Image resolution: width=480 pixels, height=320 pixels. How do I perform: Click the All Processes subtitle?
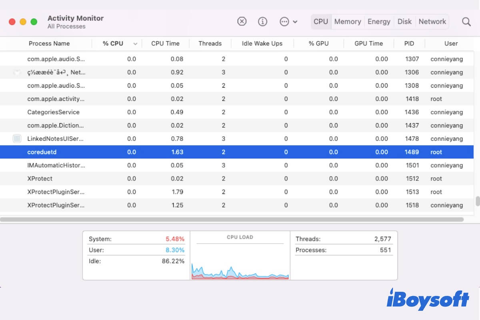[x=66, y=26]
